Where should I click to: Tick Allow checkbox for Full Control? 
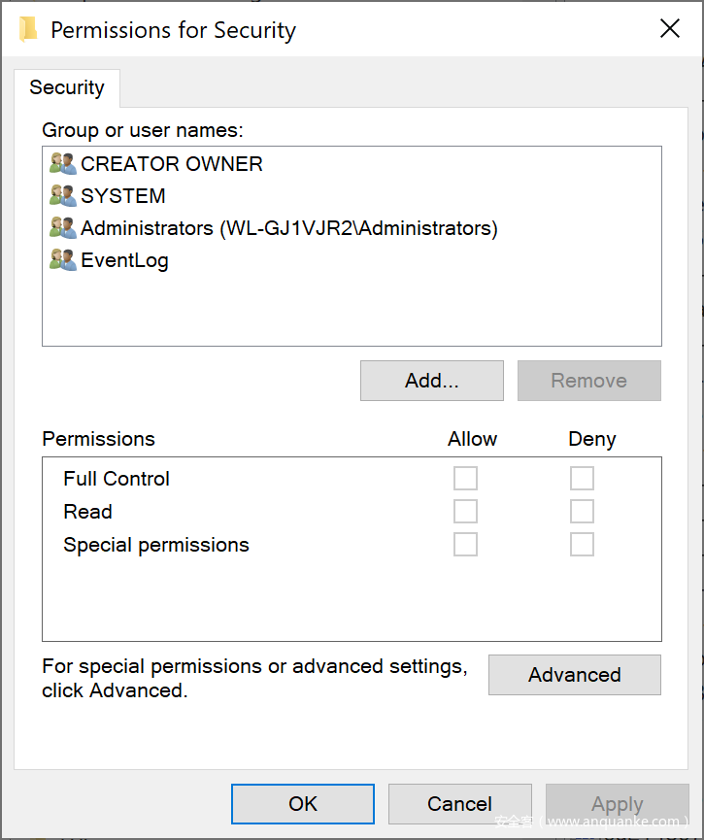[x=466, y=479]
